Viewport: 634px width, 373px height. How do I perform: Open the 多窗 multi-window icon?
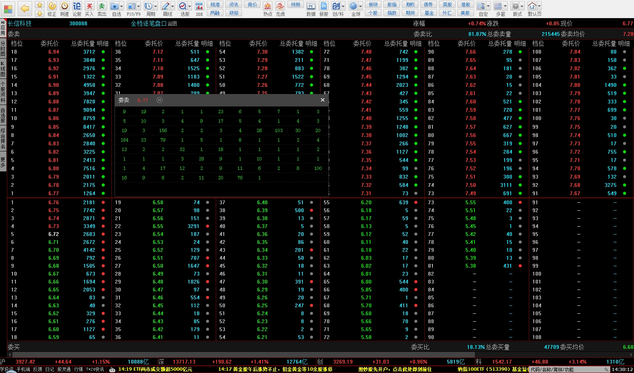pos(498,6)
